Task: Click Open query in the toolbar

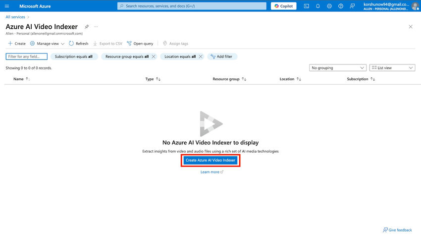Action: (140, 44)
